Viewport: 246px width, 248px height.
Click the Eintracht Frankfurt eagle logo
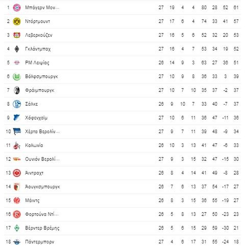[x=17, y=173]
